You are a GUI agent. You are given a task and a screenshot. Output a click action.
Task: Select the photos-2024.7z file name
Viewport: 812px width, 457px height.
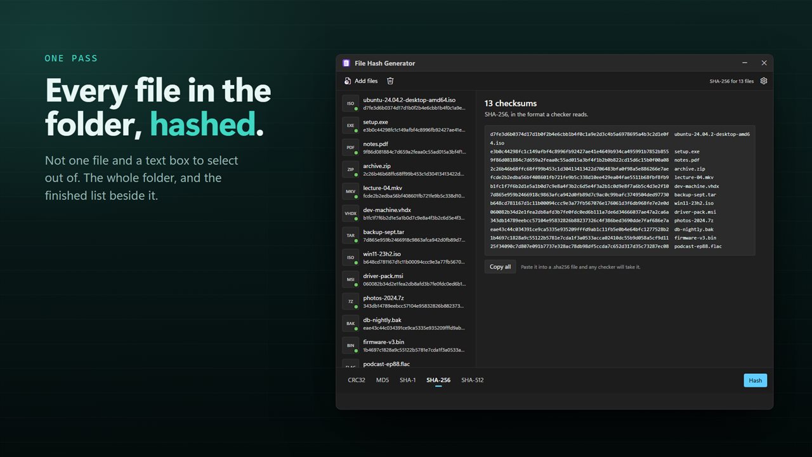383,298
